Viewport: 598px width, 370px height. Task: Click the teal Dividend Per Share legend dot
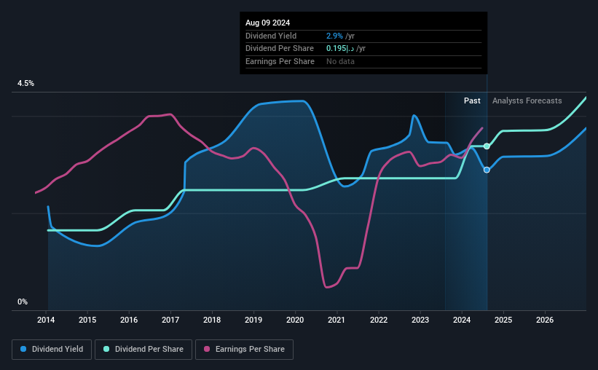[x=106, y=349]
